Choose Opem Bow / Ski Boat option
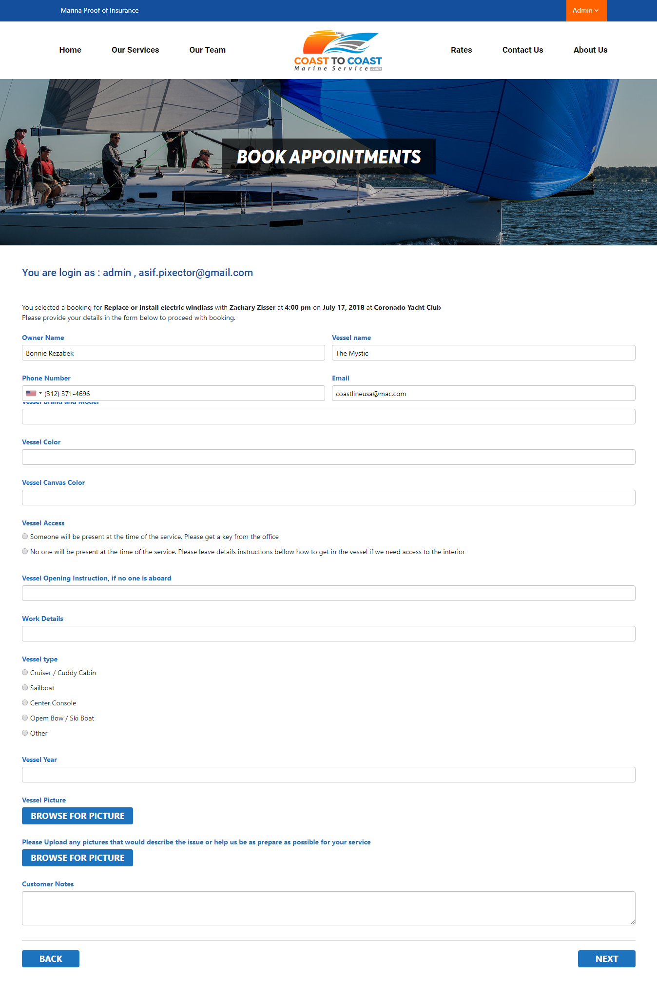 [x=25, y=718]
